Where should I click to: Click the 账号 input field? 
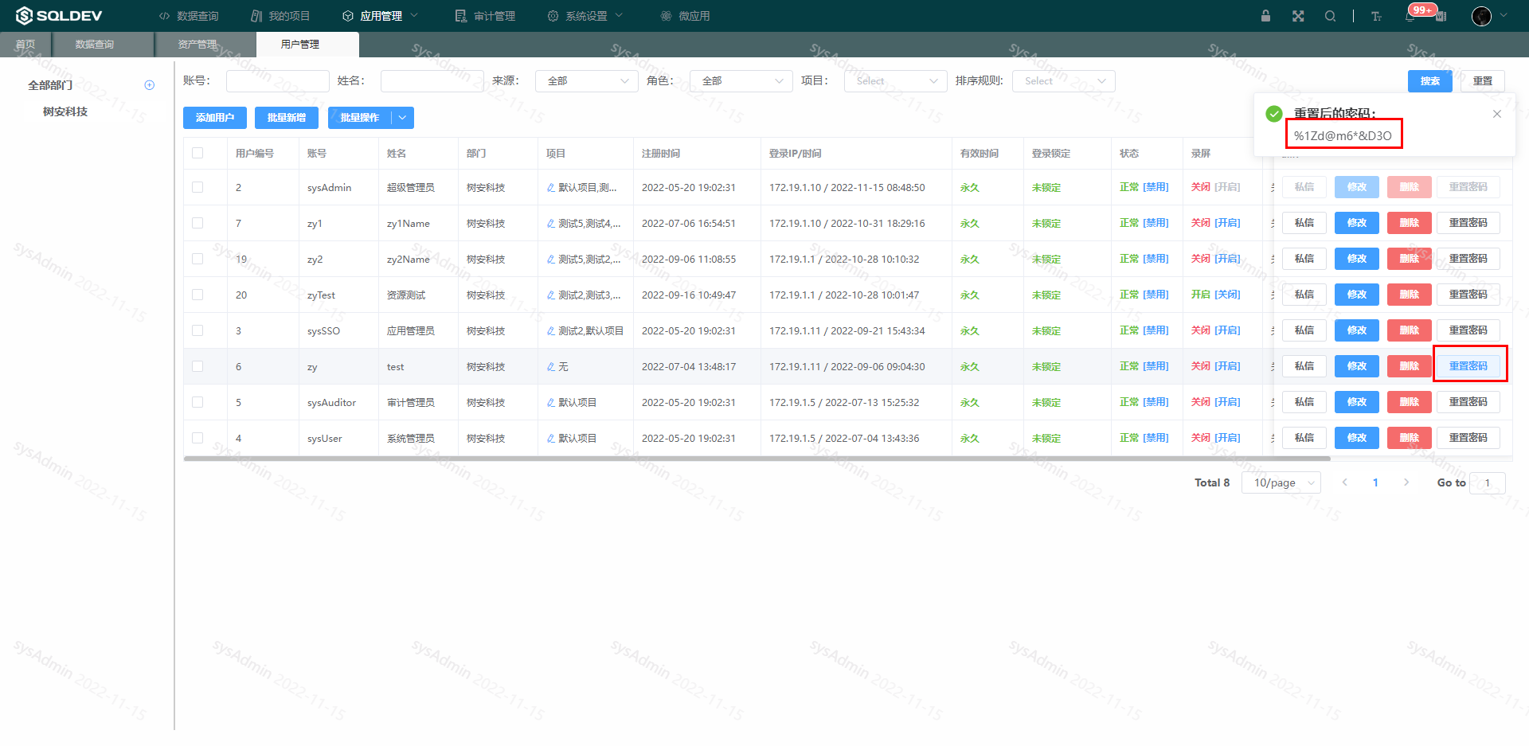pos(278,81)
